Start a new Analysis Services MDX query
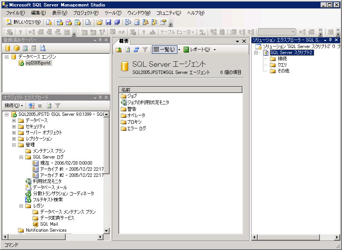The image size is (342, 250). pos(60,22)
